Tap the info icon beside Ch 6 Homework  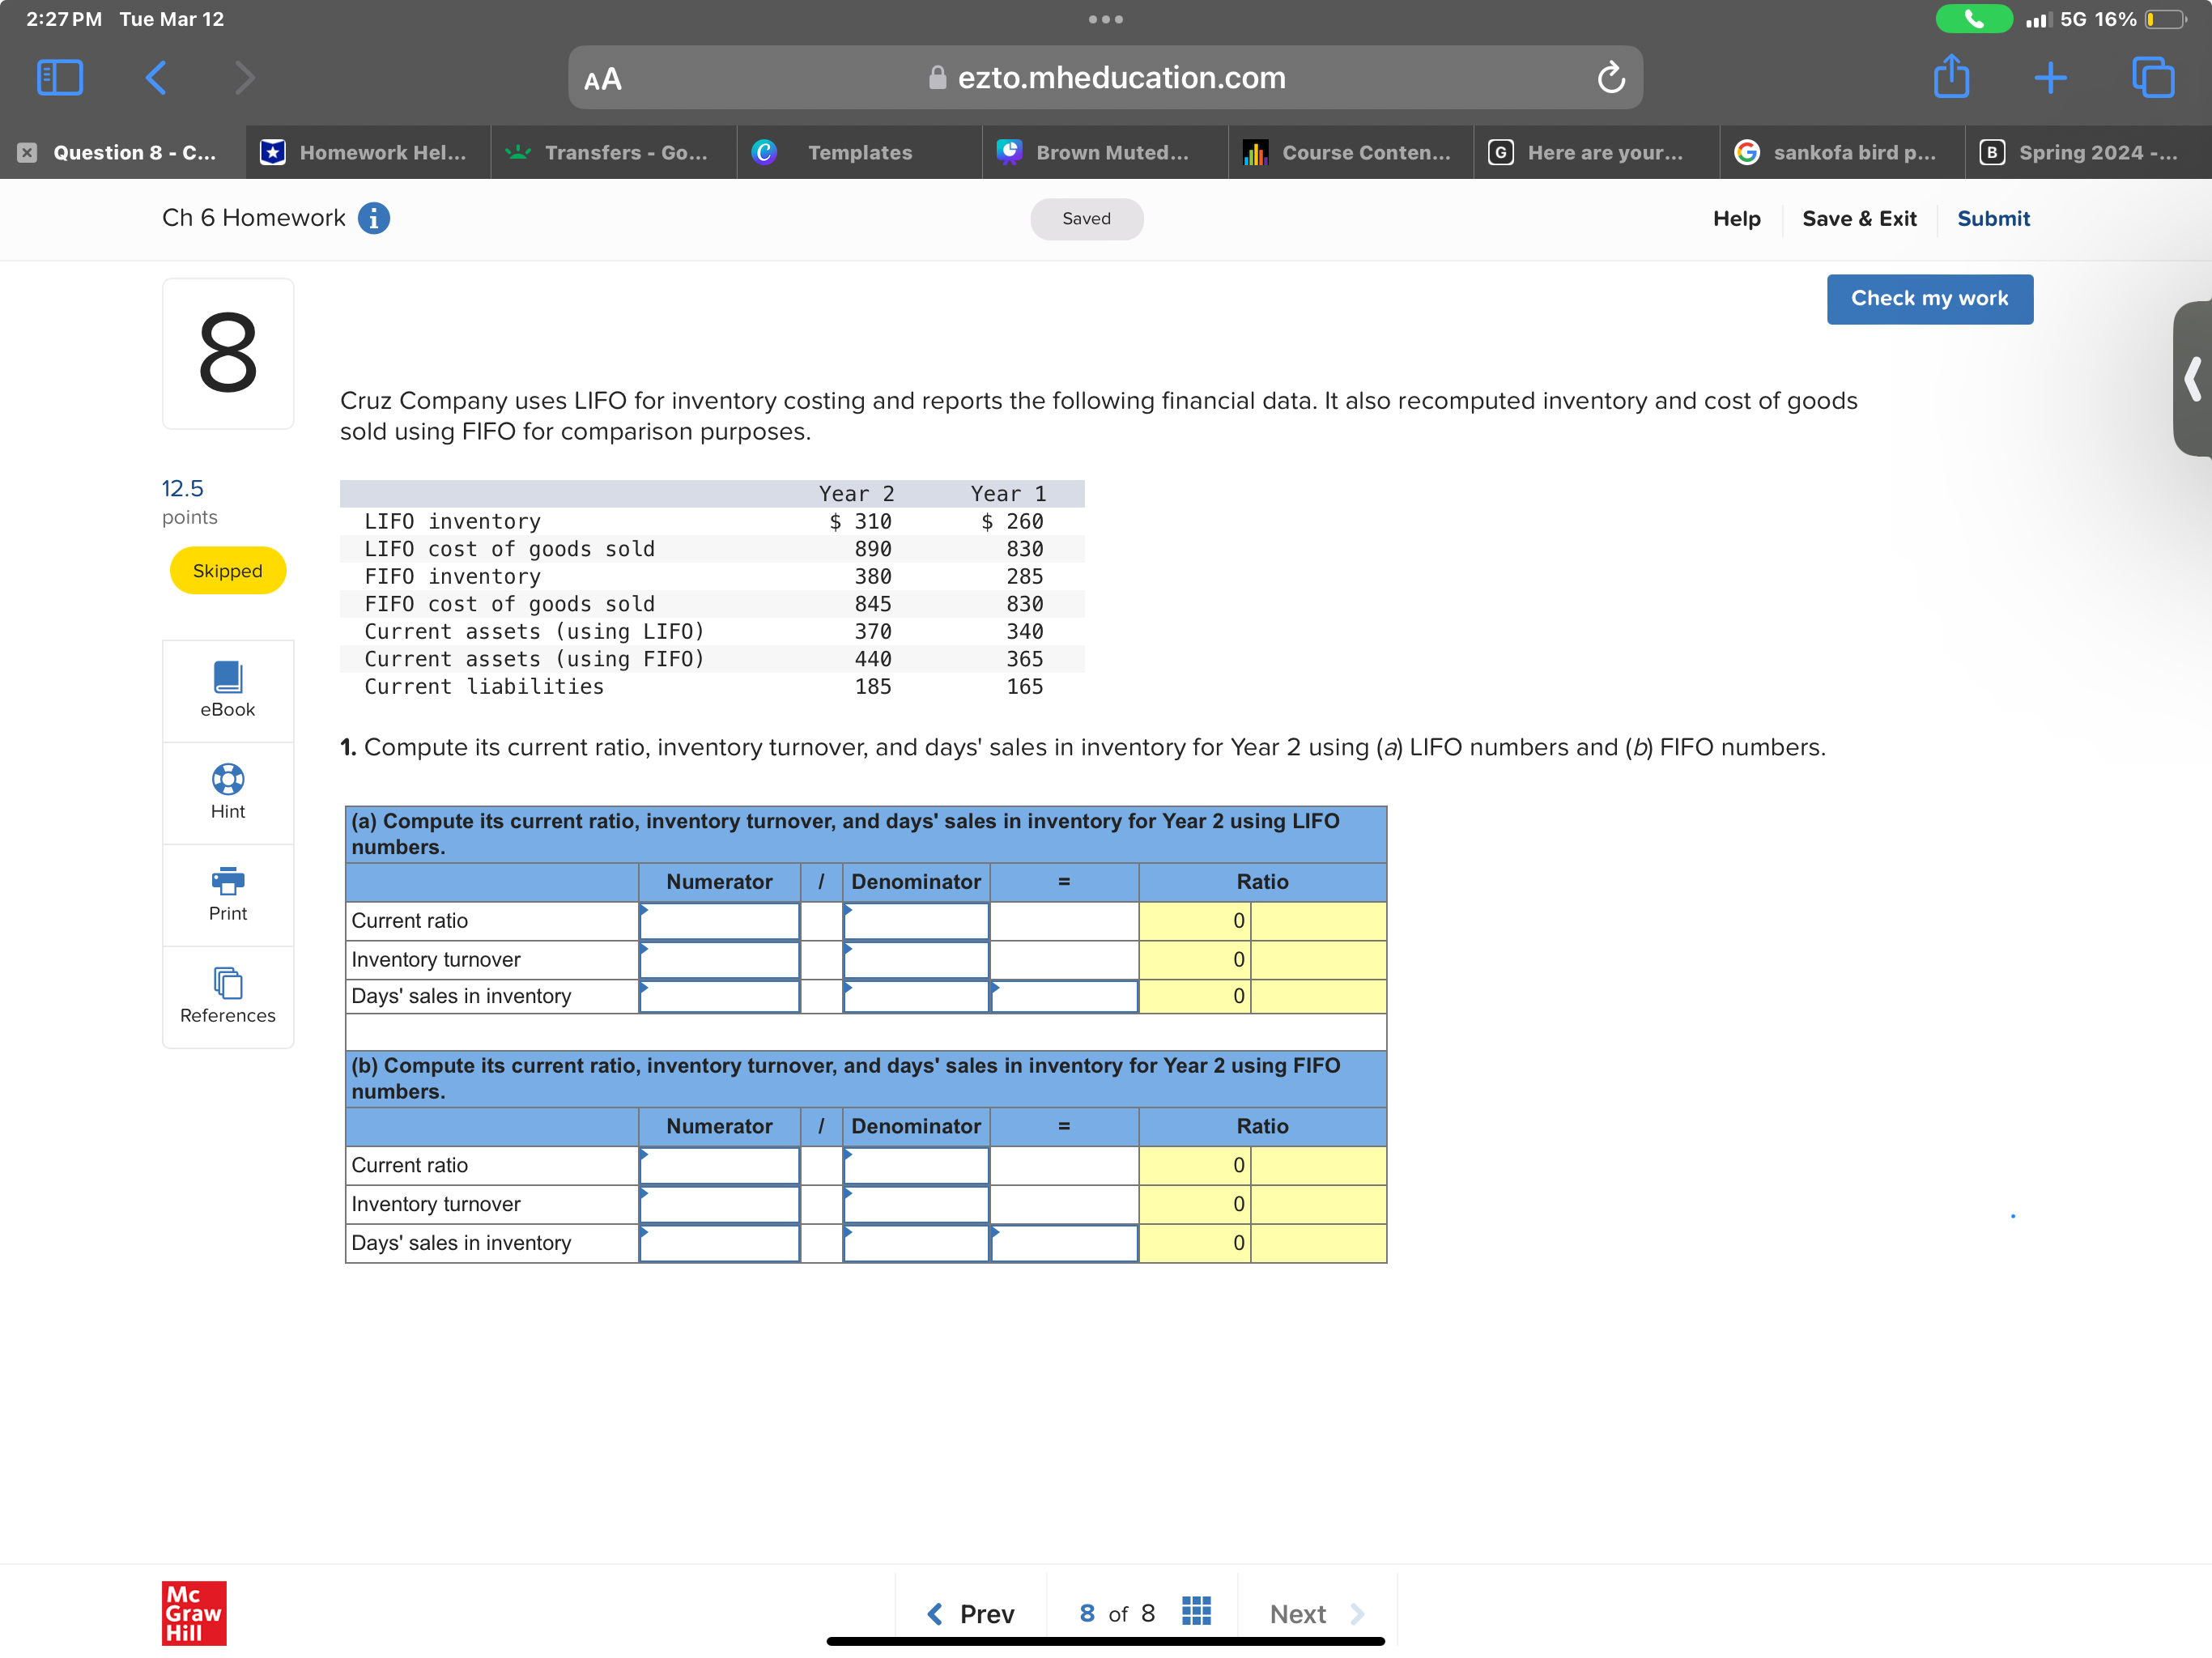(x=375, y=218)
